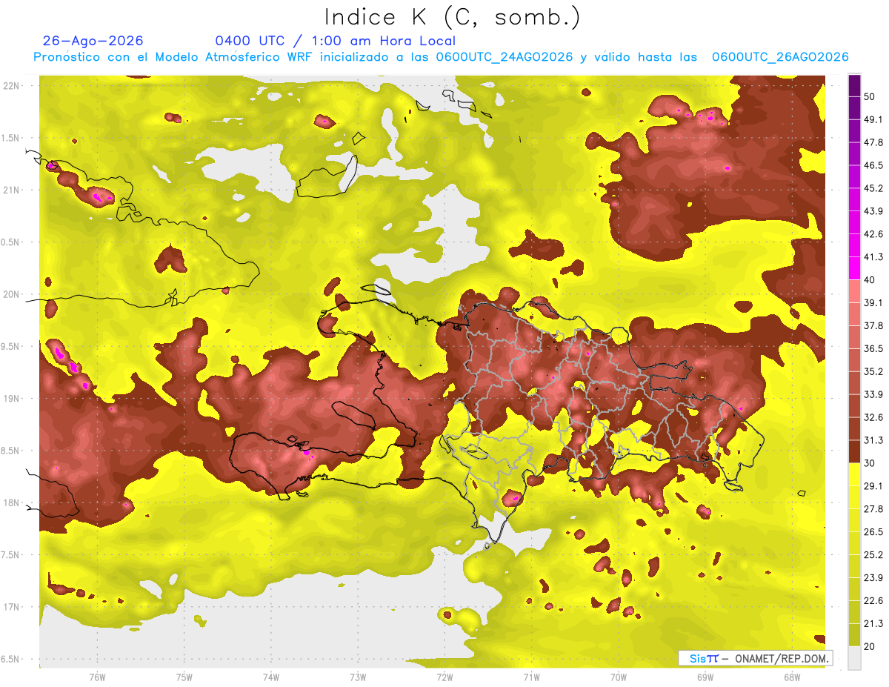The width and height of the screenshot is (889, 687).
Task: Click the '76W' longitude label
Action: click(97, 677)
